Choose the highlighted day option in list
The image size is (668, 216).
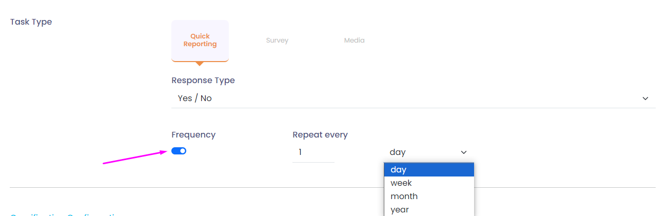pos(429,170)
